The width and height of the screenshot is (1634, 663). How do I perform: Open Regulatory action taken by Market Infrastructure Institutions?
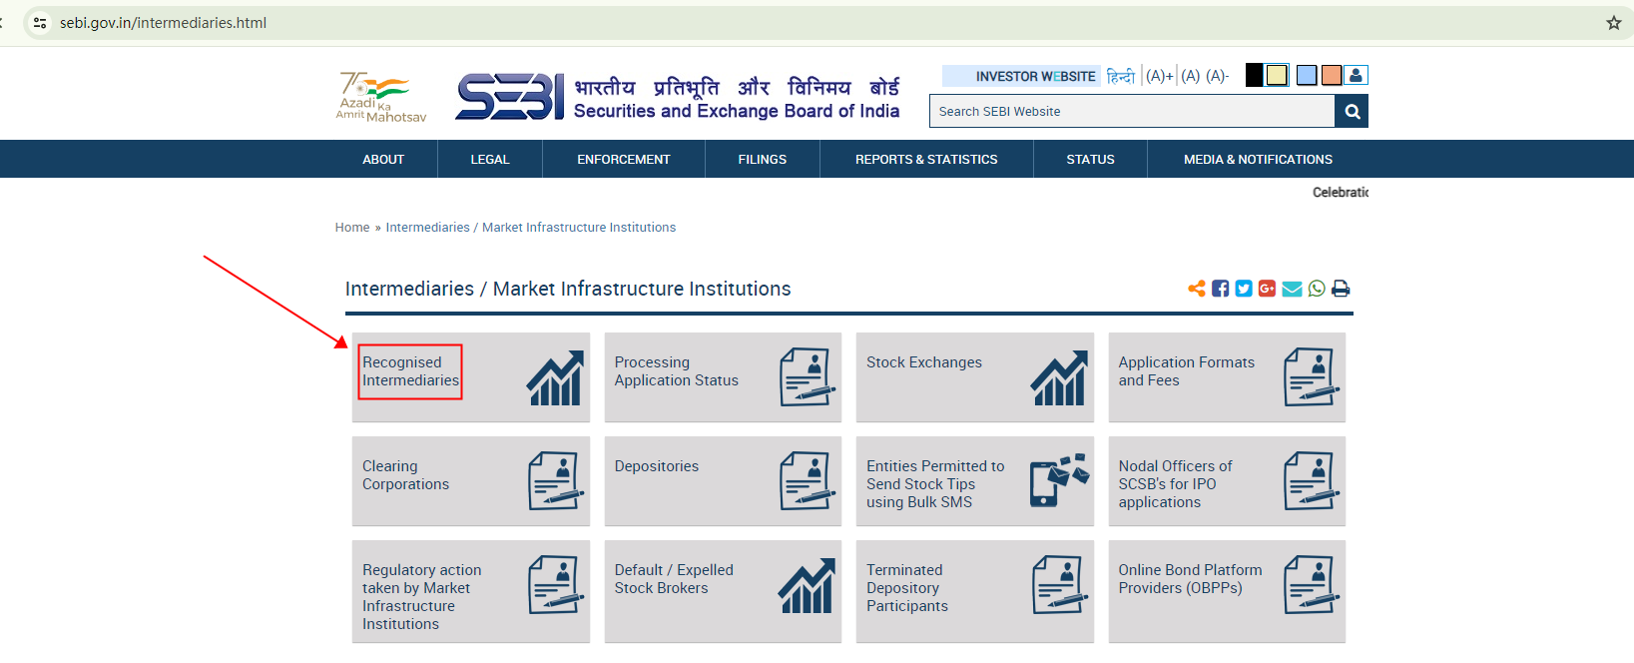(x=421, y=597)
